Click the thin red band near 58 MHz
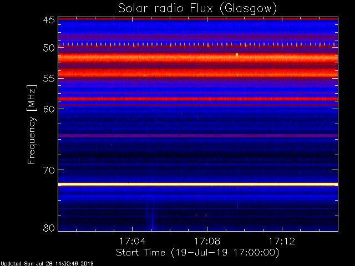 coord(198,99)
